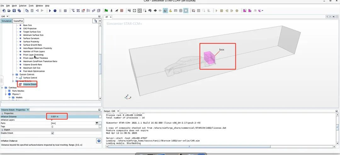Click the walking figure Step icon

111,11
